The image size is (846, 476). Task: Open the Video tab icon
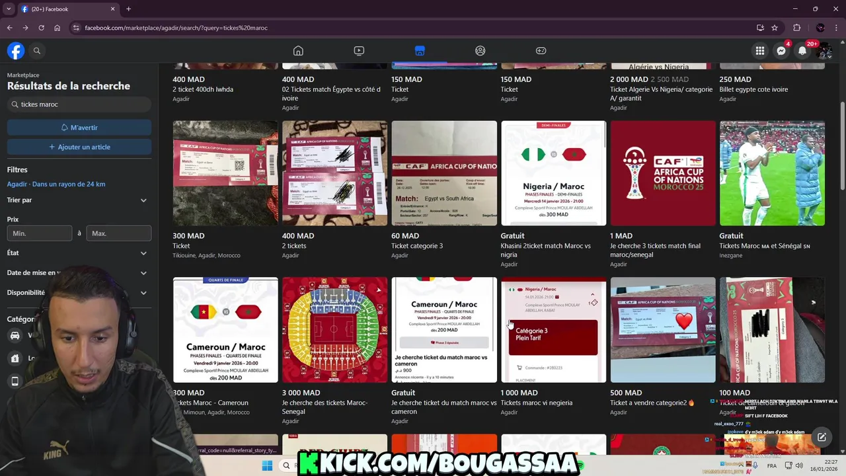point(359,51)
